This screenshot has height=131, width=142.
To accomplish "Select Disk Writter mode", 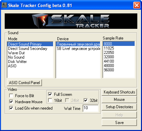I will tap(30, 62).
